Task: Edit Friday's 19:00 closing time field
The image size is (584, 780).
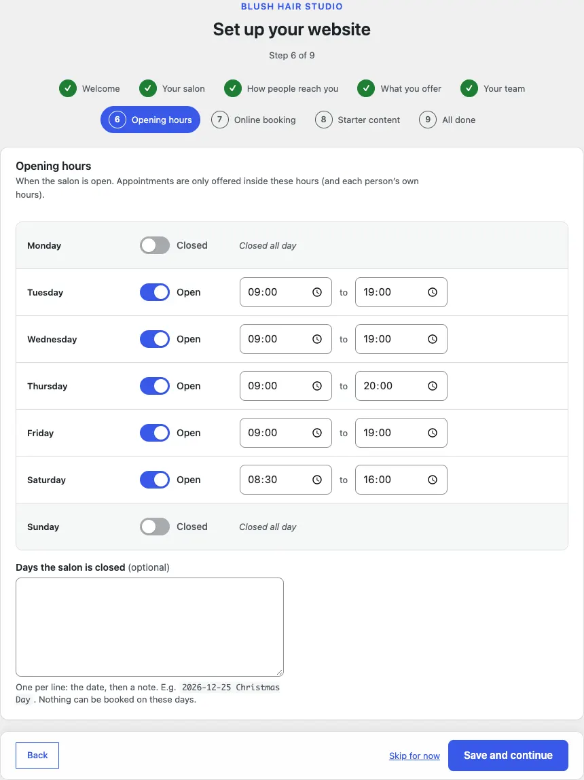Action: [x=401, y=433]
